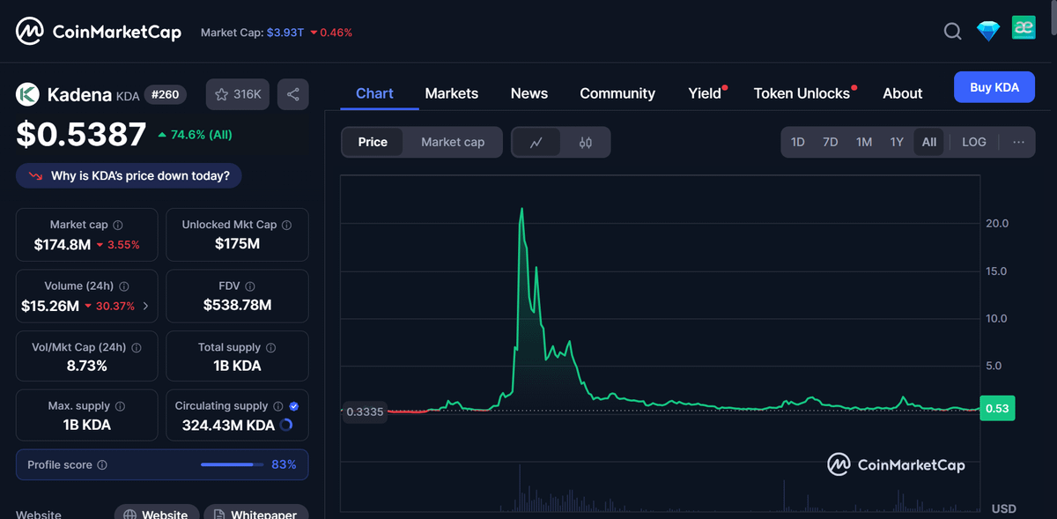Click the 324.43M KDA circulating value

[x=228, y=425]
